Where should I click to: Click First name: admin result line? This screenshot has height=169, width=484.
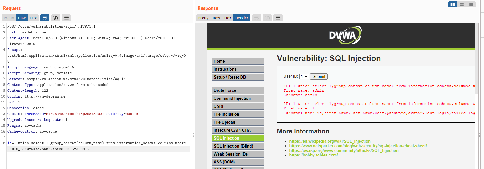point(304,90)
